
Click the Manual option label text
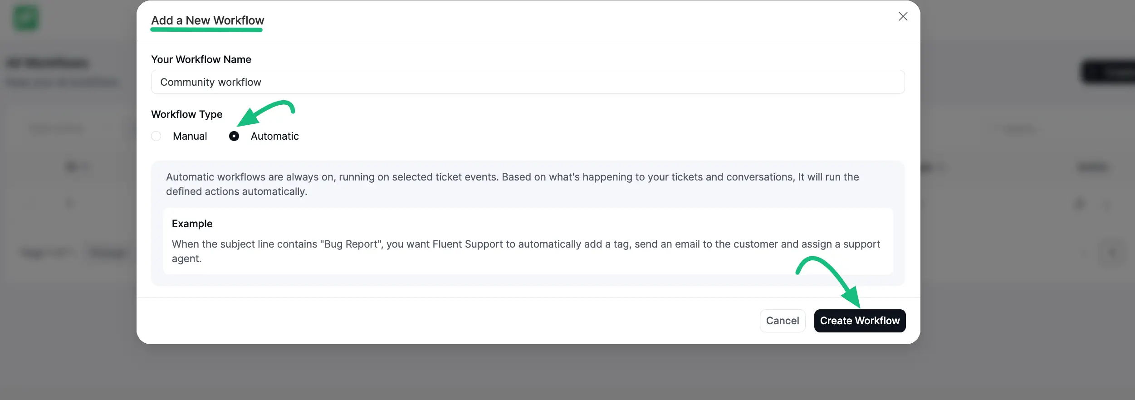coord(190,136)
